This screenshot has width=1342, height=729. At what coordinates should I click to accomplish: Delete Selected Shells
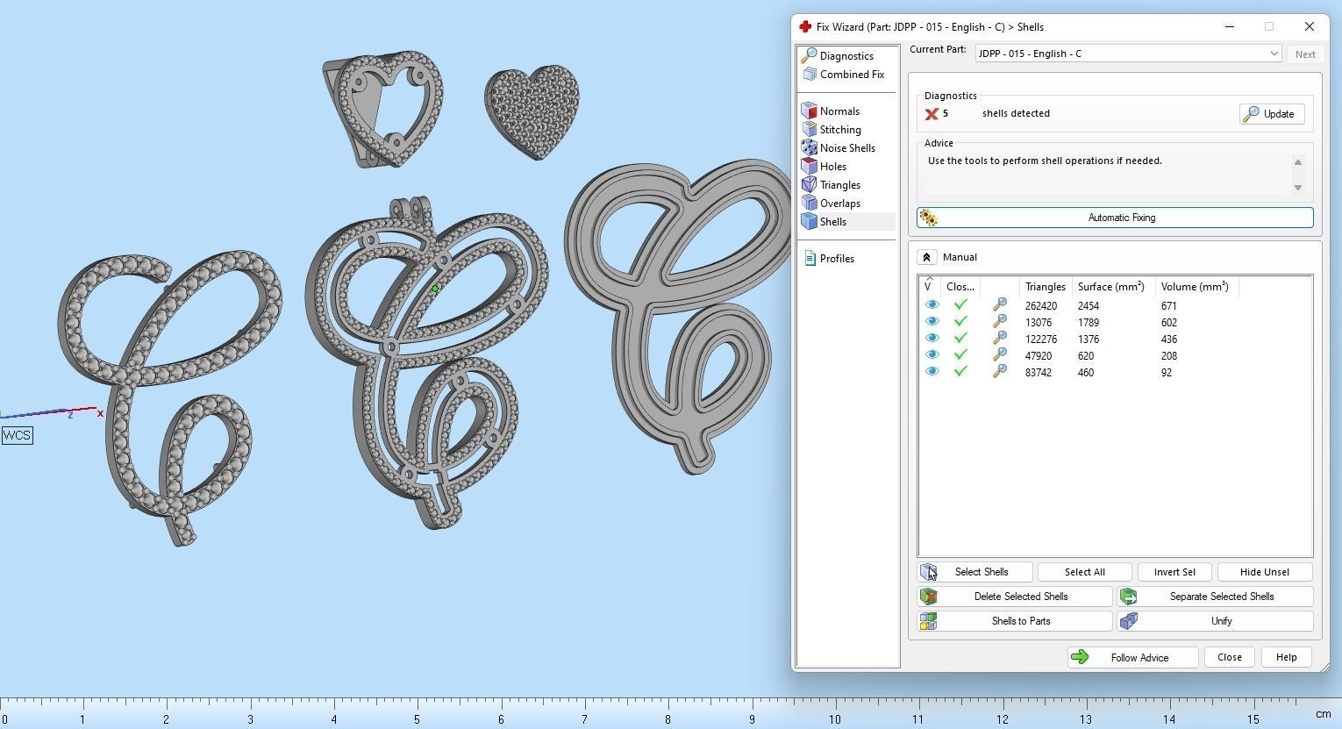(1015, 597)
